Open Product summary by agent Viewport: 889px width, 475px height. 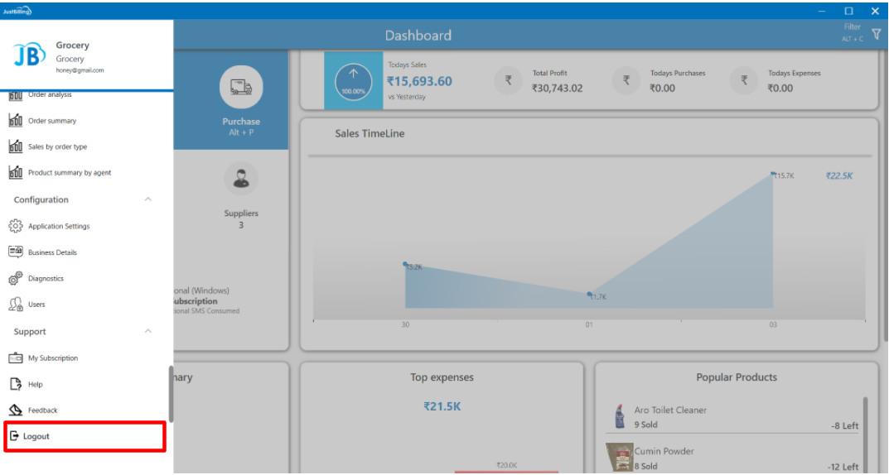point(69,173)
